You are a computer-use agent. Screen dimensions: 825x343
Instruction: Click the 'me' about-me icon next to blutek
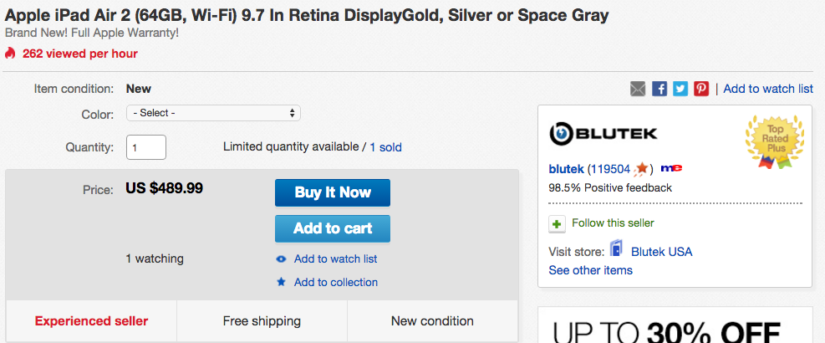(x=671, y=168)
